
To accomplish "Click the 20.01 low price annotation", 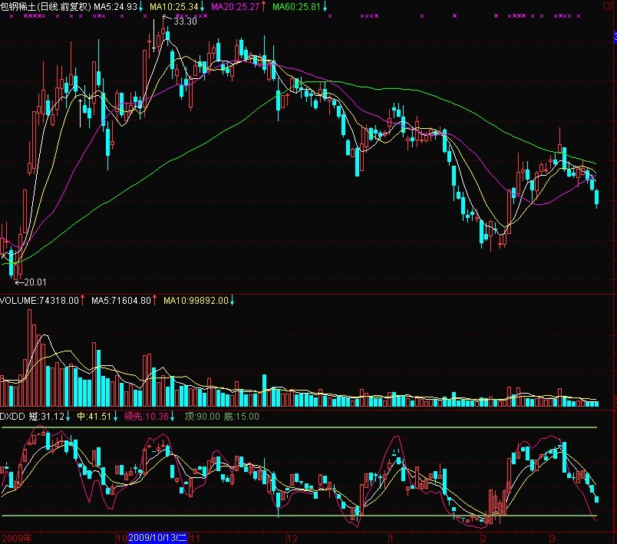I will (x=35, y=282).
